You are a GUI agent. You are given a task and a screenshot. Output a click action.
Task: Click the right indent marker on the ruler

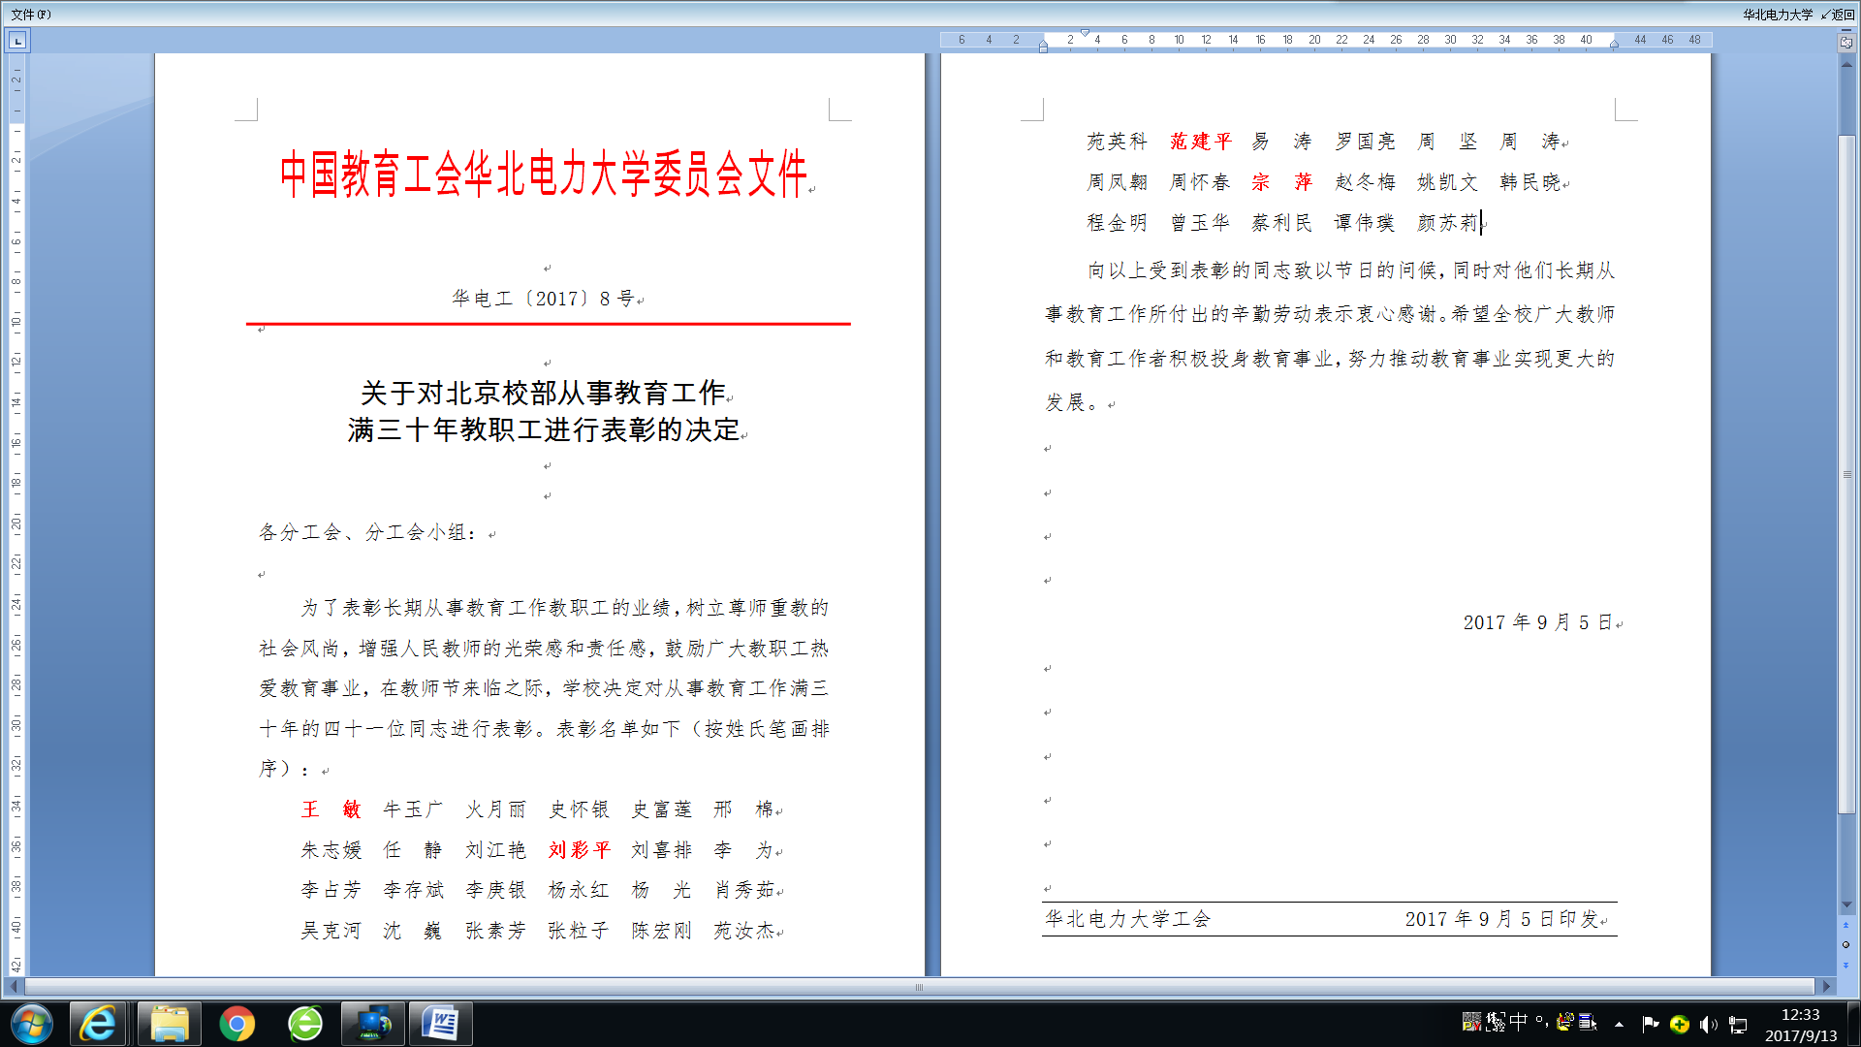pyautogui.click(x=1614, y=45)
